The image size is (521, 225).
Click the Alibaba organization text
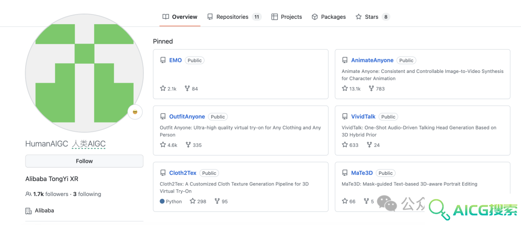click(x=44, y=211)
